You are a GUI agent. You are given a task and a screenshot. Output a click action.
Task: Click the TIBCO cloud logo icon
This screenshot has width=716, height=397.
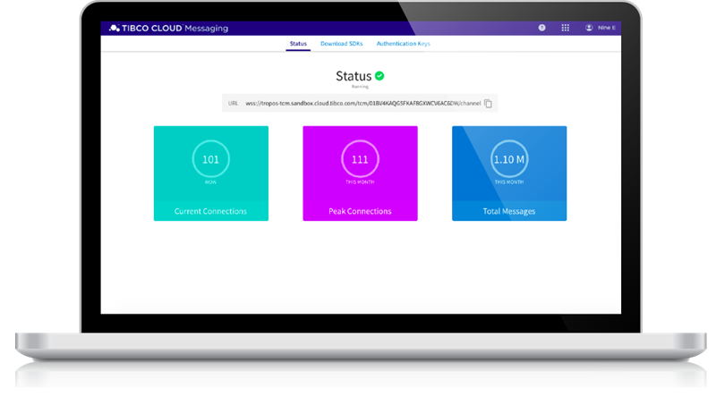(x=115, y=28)
